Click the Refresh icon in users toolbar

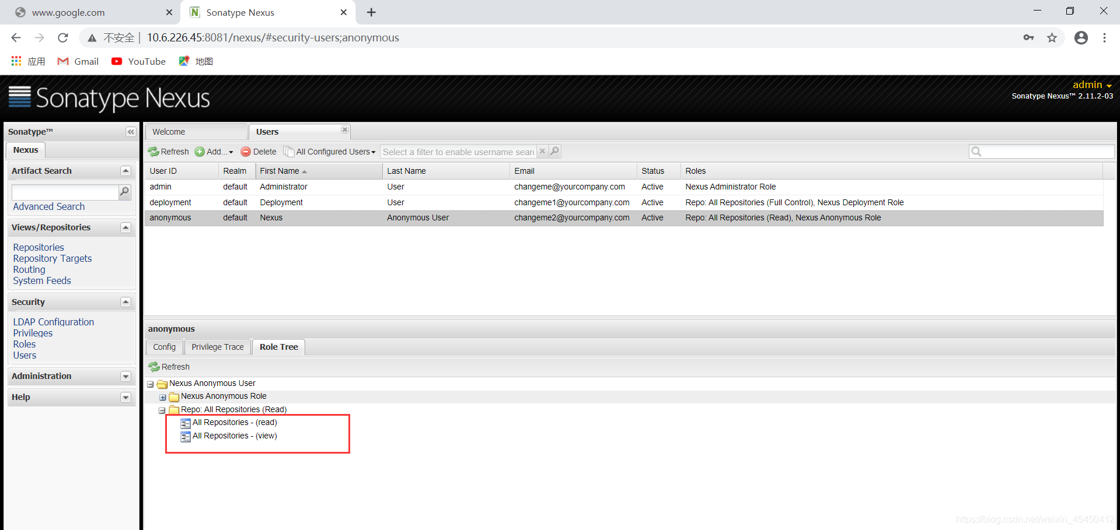tap(153, 152)
